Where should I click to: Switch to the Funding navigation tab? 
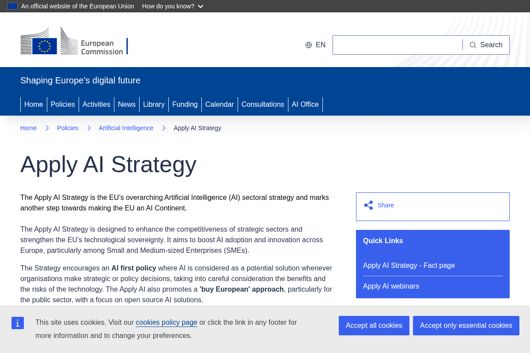(185, 104)
